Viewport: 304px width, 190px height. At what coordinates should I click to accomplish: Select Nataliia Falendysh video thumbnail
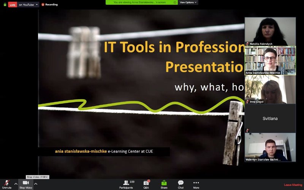coord(270,32)
